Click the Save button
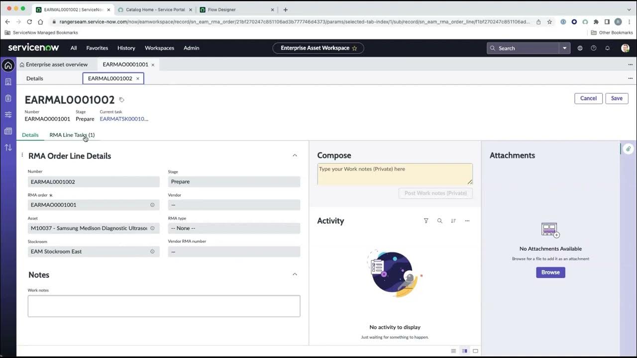The height and width of the screenshot is (358, 637). [617, 98]
